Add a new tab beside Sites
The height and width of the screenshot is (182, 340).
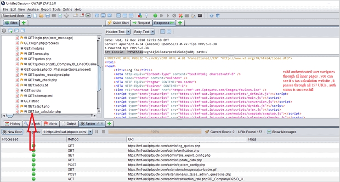tap(23, 23)
